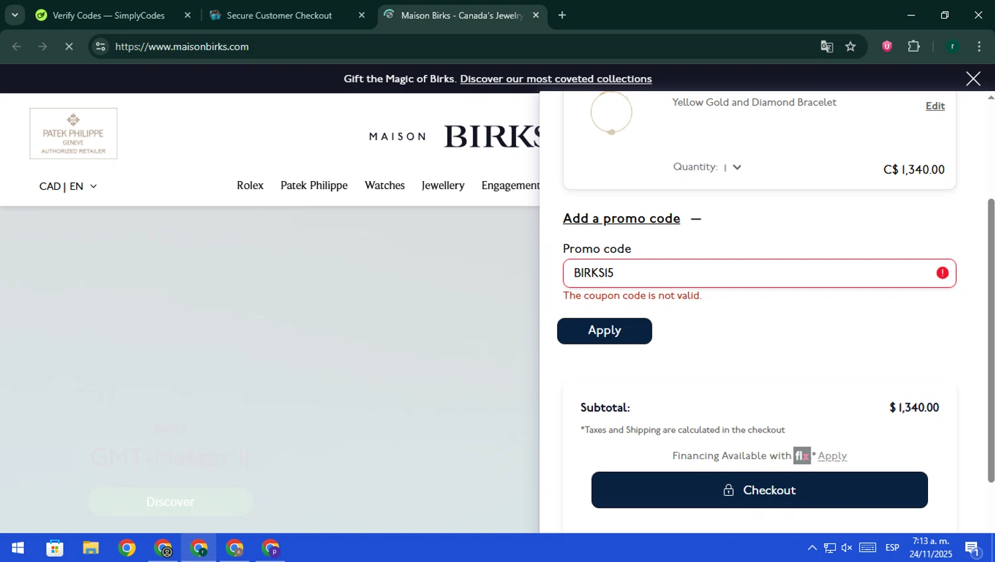995x562 pixels.
Task: Collapse the Add a promo code section
Action: (x=622, y=218)
